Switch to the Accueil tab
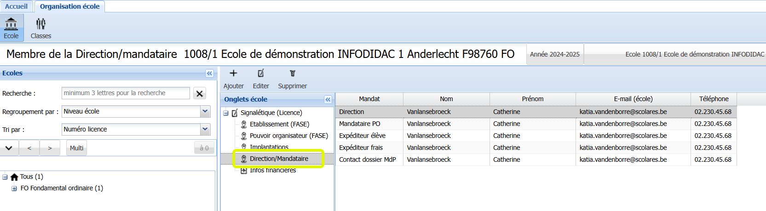The width and height of the screenshot is (766, 211). [16, 6]
